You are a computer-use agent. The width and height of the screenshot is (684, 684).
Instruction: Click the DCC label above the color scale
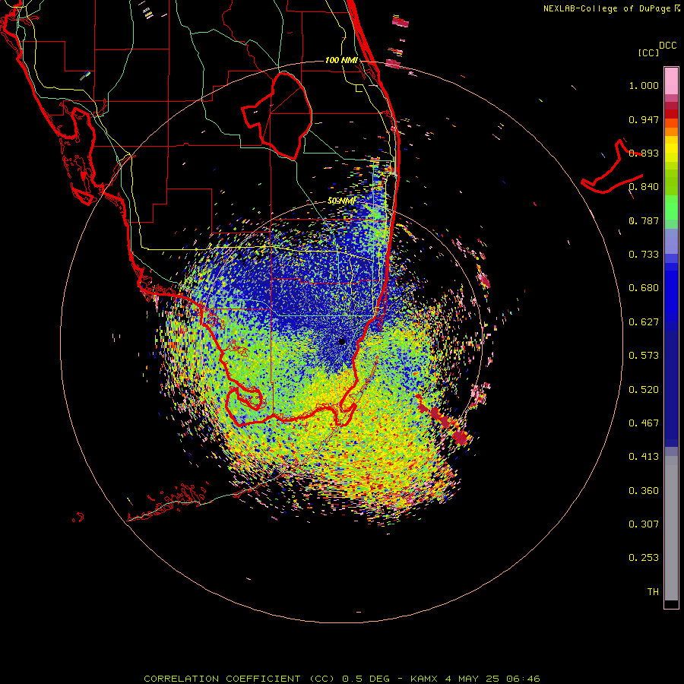(667, 46)
